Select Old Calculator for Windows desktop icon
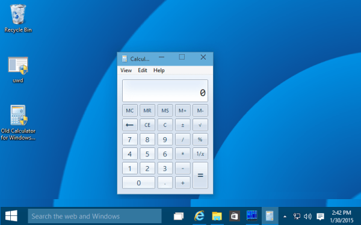361x225 pixels. (x=18, y=123)
